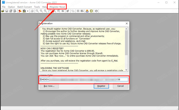Screen dimensions: 179x110
Task: Click the save-all icon in the toolbar
Action: coord(11,11)
